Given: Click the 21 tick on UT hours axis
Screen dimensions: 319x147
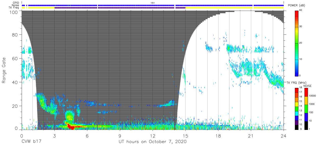Looking at the screenshot, I should point(251,135).
